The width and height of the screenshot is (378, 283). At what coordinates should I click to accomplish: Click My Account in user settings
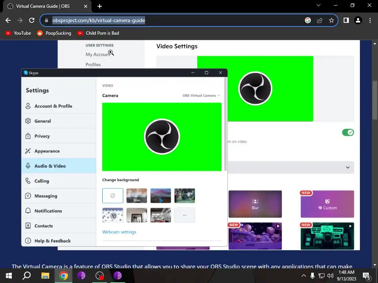coord(98,55)
